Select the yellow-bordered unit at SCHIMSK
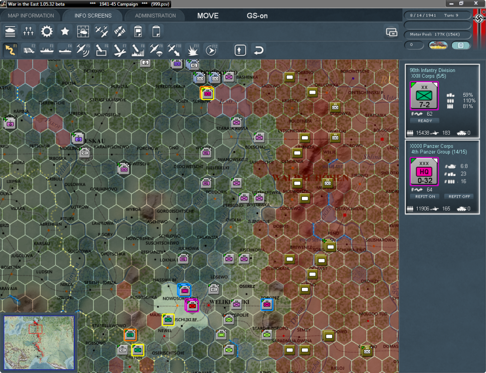This screenshot has height=373, width=486. pos(207,93)
